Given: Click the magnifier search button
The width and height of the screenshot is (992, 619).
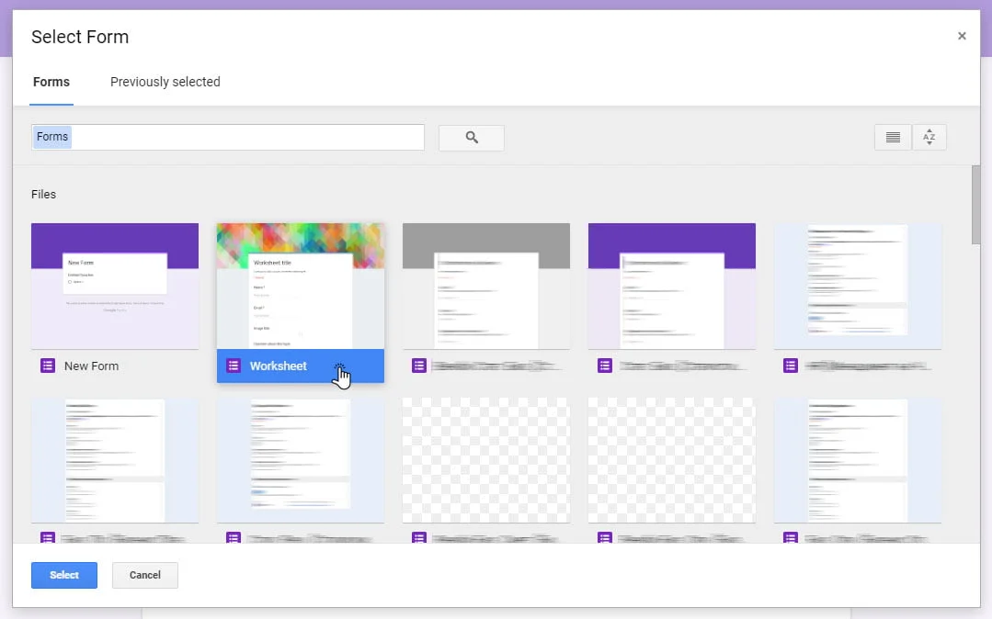Looking at the screenshot, I should (x=472, y=137).
